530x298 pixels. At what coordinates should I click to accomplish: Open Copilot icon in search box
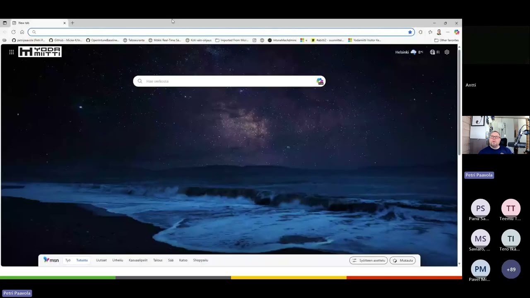(x=320, y=81)
